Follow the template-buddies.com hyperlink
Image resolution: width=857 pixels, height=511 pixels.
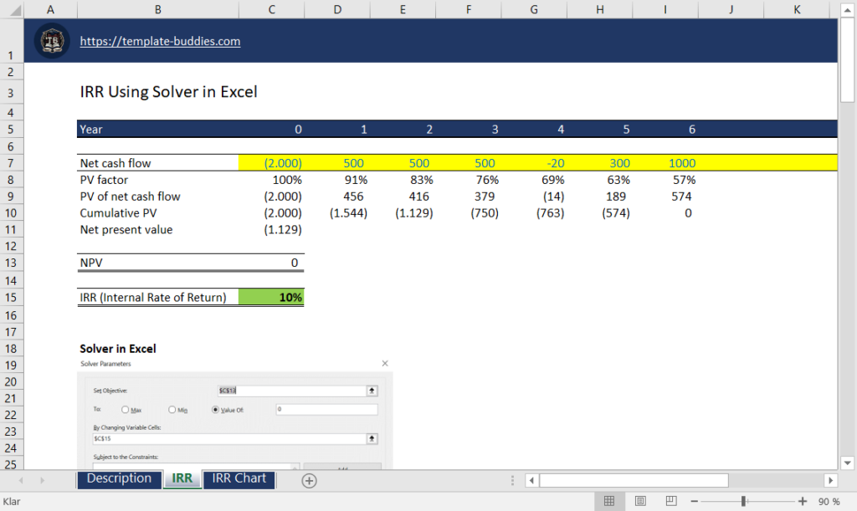(x=159, y=41)
